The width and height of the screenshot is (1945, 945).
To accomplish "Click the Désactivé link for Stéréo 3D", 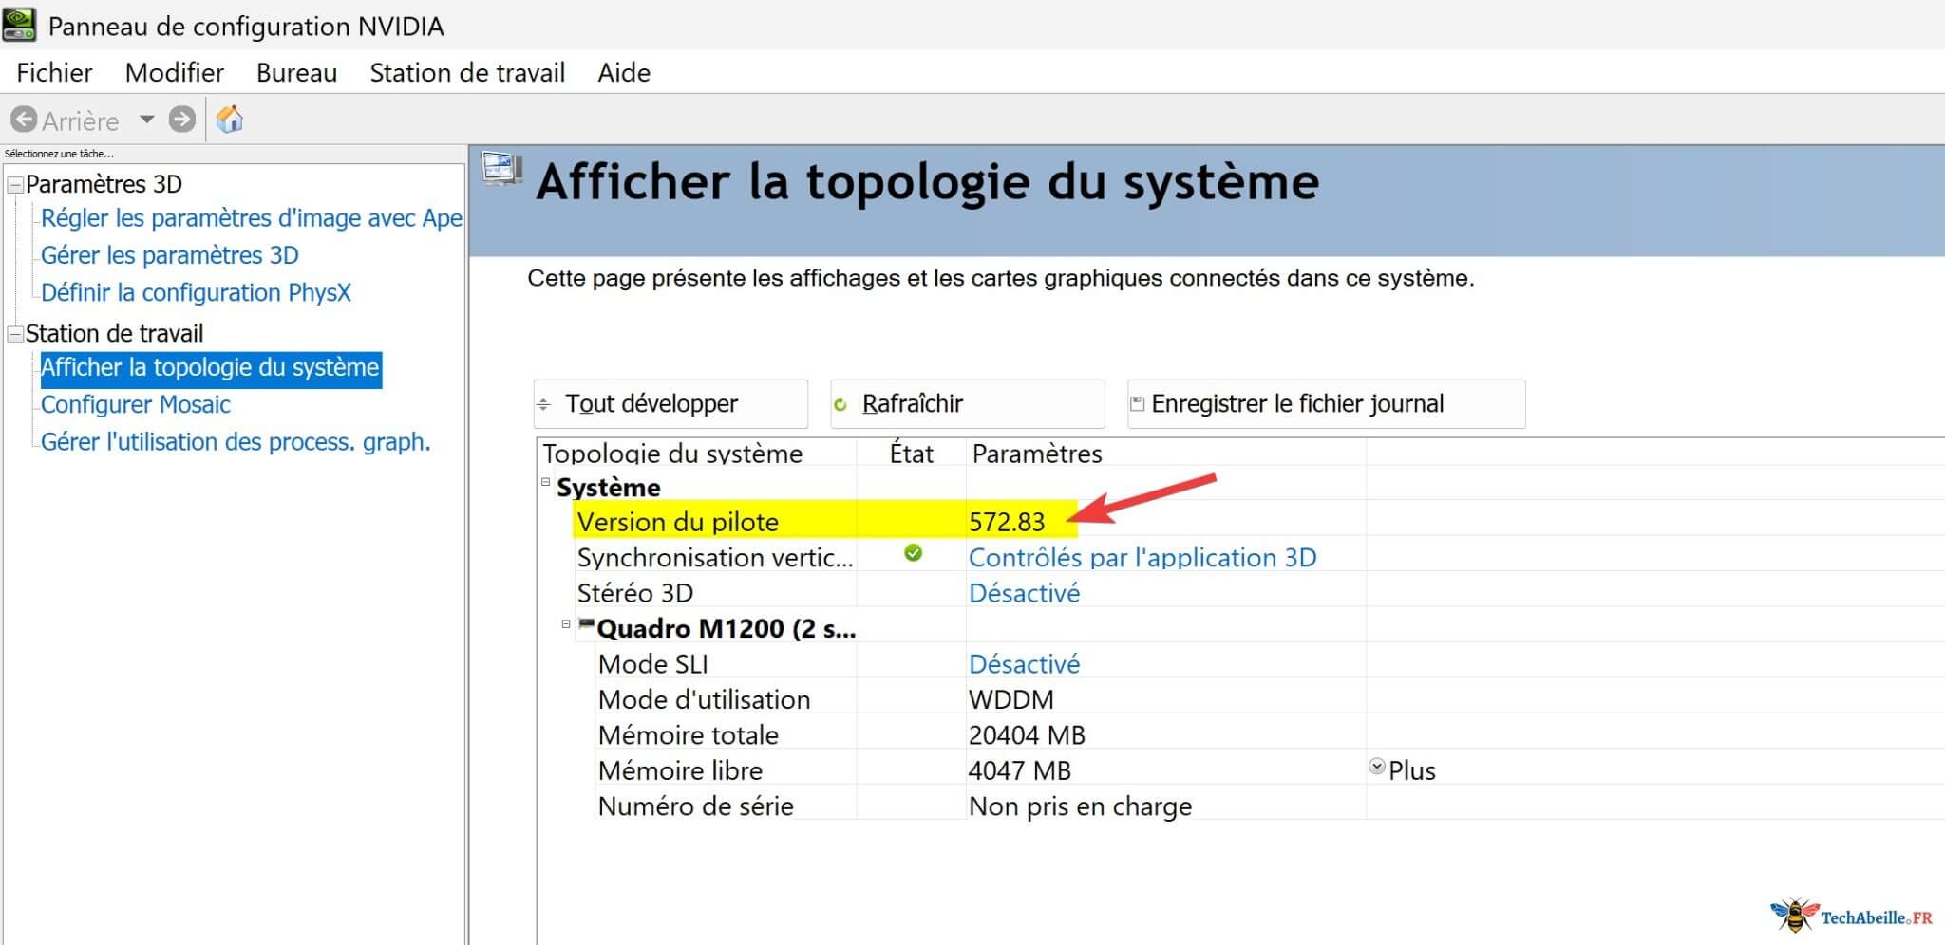I will (1024, 593).
